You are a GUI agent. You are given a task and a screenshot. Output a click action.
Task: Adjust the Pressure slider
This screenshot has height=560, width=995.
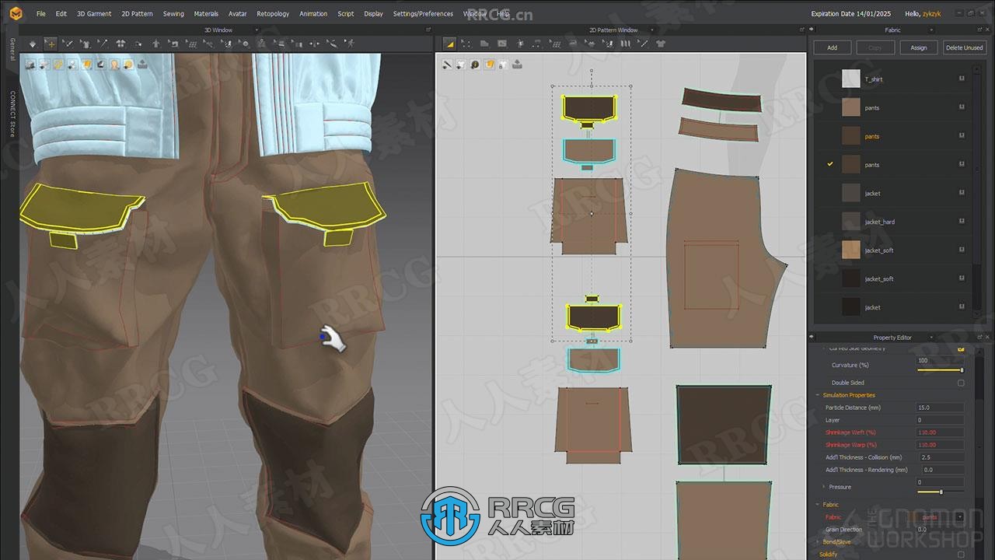(941, 492)
